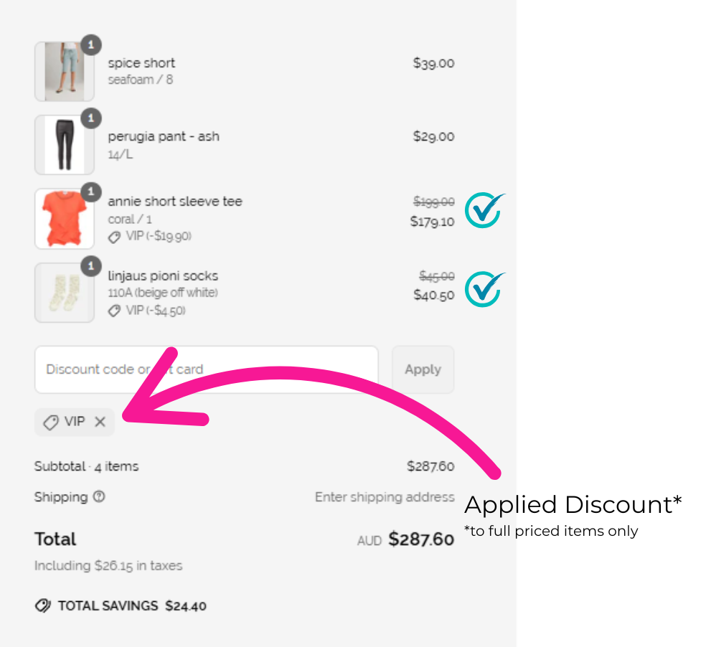This screenshot has width=706, height=647.
Task: Open the spice short product thumbnail
Action: (x=64, y=72)
